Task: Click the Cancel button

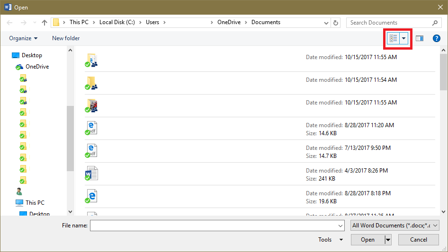Action: [x=419, y=240]
